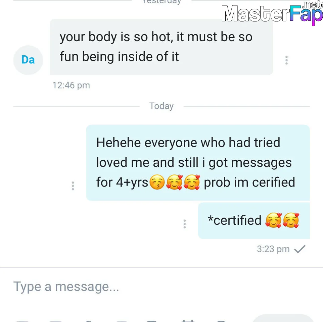
Task: Select the incoming "fun being inside of it" bubble
Action: (x=161, y=47)
